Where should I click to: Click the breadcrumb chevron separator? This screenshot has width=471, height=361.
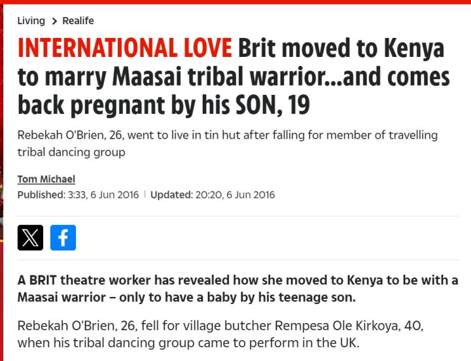click(54, 21)
